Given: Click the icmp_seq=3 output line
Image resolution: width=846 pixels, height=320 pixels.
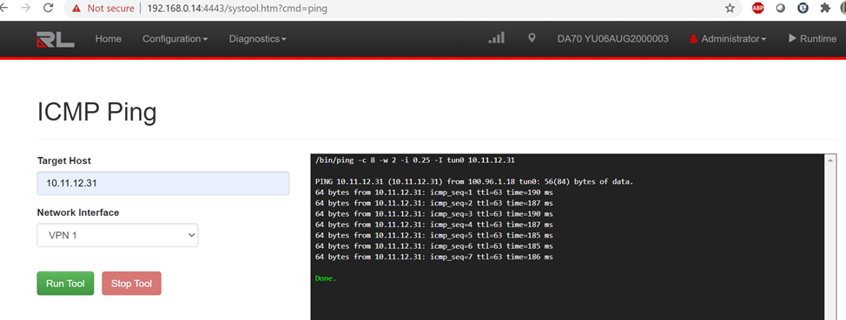Looking at the screenshot, I should [x=433, y=214].
